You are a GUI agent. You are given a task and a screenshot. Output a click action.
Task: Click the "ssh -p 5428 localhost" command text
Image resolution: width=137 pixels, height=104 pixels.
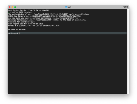22,12
